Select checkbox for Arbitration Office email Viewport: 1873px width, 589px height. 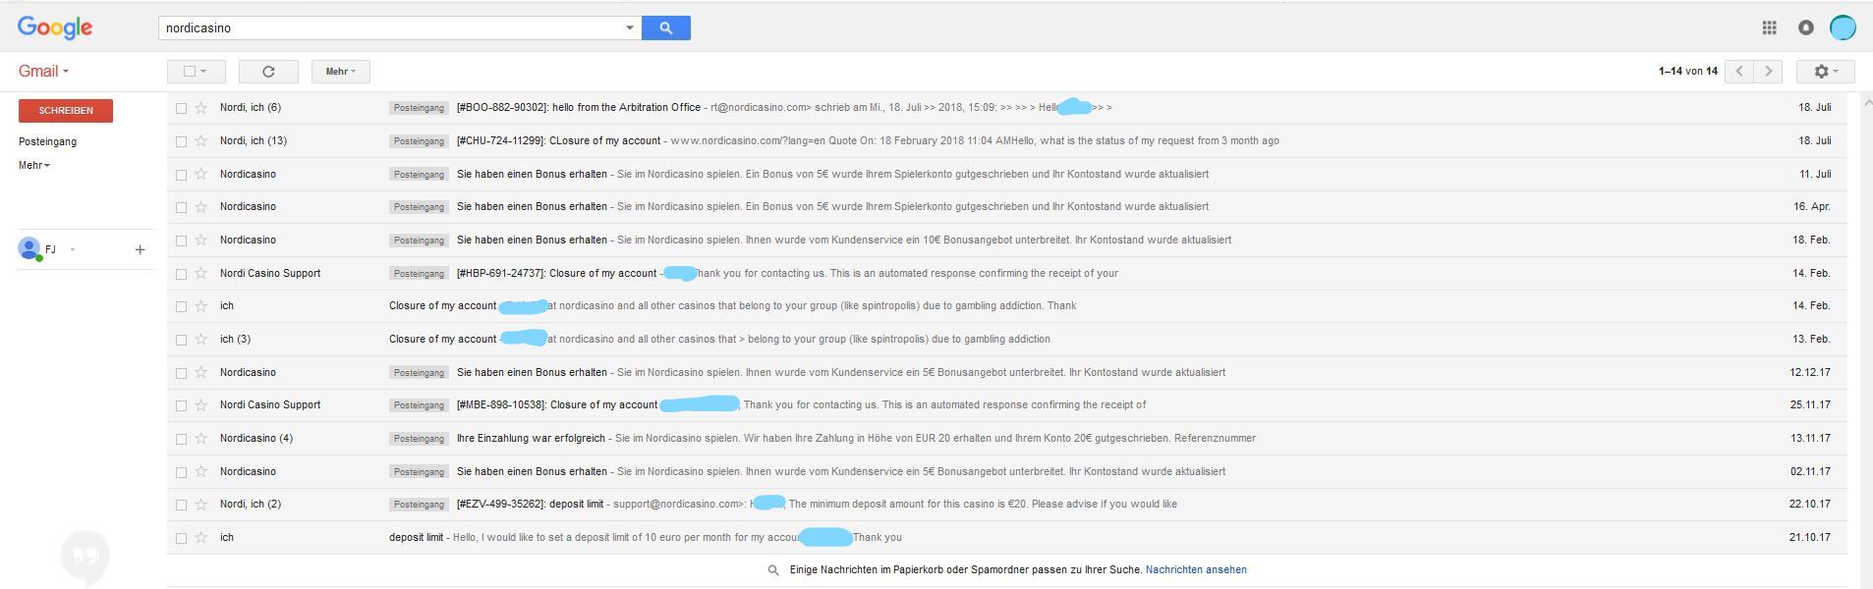(181, 108)
